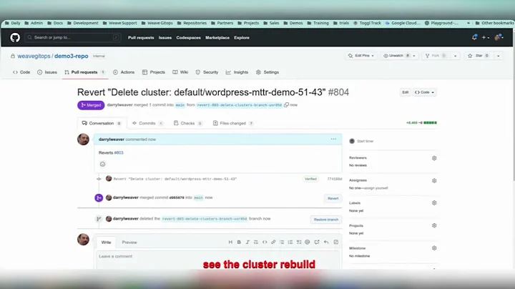The image size is (515, 289).
Task: Switch to the Insights tab
Action: click(x=237, y=72)
